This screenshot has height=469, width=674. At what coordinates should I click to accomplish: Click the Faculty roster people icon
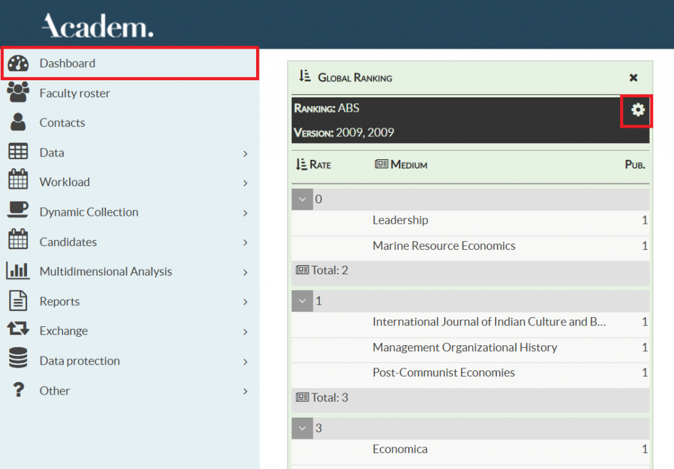coord(18,93)
